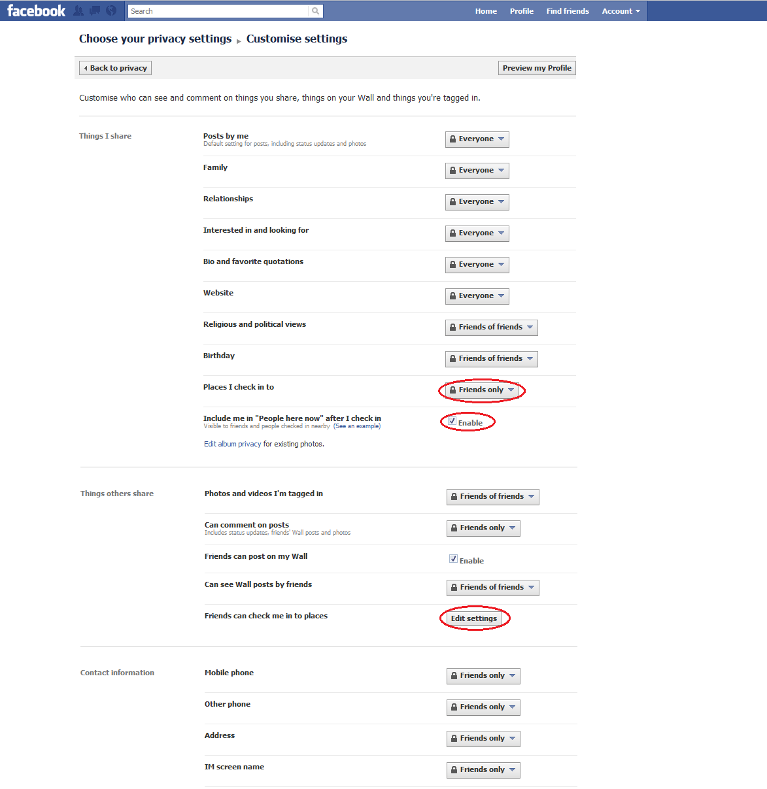Open the Religious and political views dropdown
The width and height of the screenshot is (767, 789).
click(492, 327)
